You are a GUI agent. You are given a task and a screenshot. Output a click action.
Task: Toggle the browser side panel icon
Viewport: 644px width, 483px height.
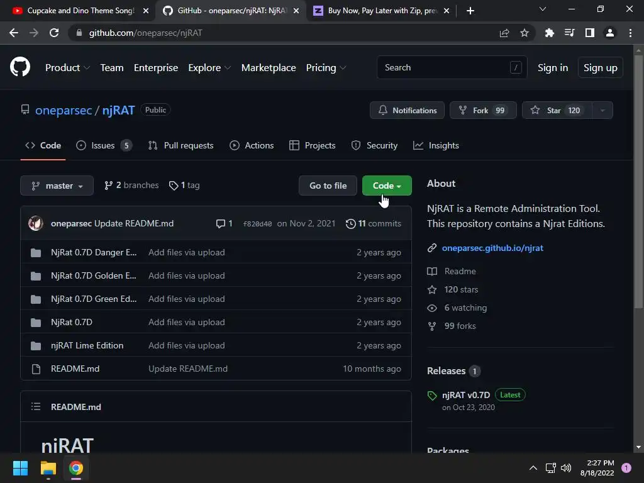click(x=590, y=33)
